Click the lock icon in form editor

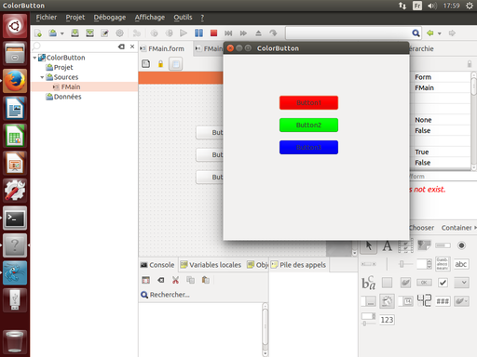click(x=160, y=64)
